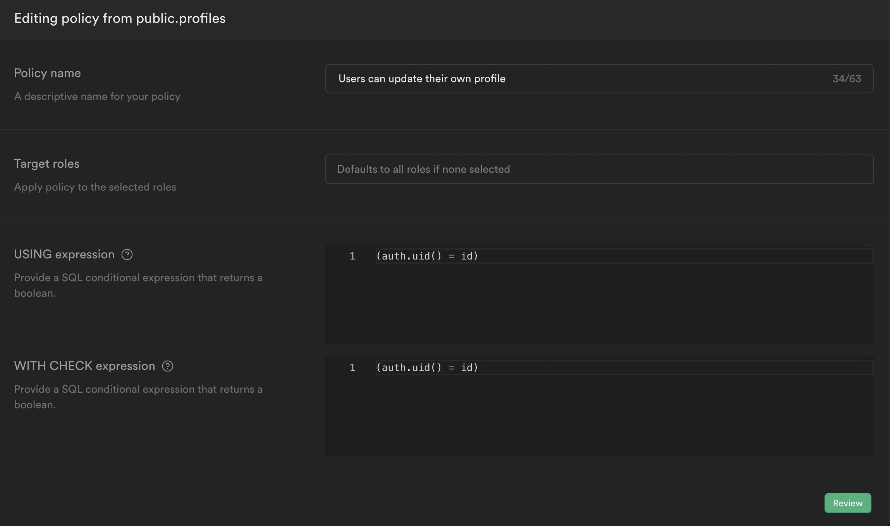890x526 pixels.
Task: Select the Editing policy dialog title
Action: (120, 18)
